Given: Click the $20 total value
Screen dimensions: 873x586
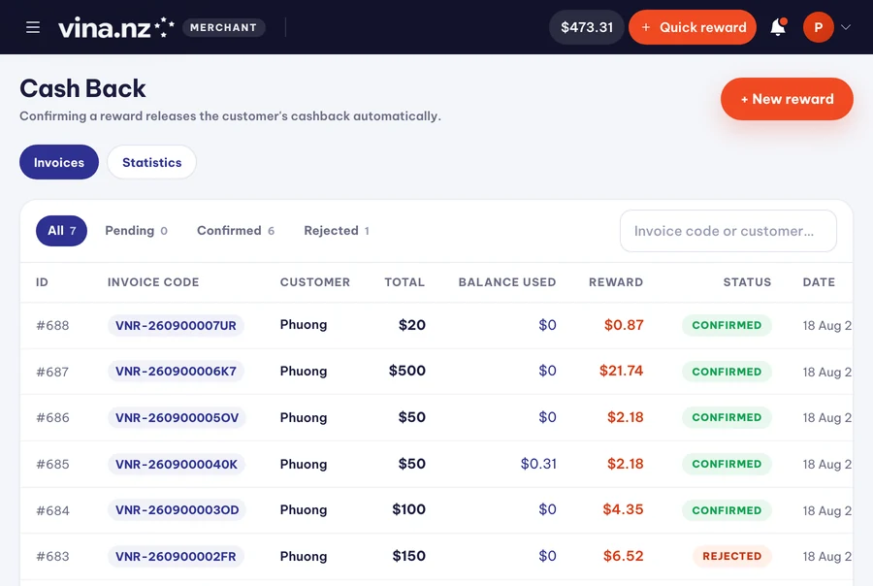Looking at the screenshot, I should pos(412,325).
